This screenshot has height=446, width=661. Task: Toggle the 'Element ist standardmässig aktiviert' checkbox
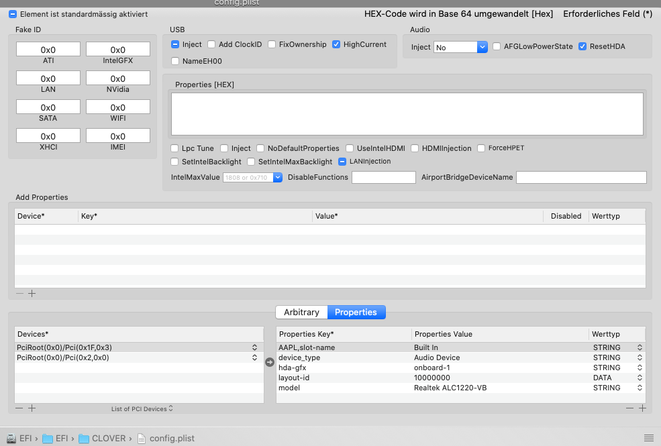pos(13,14)
